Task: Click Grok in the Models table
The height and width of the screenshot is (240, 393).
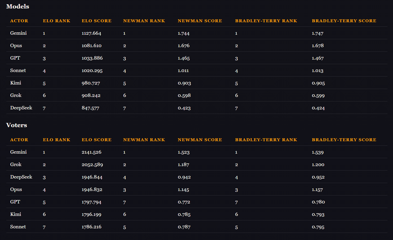Action: point(16,95)
